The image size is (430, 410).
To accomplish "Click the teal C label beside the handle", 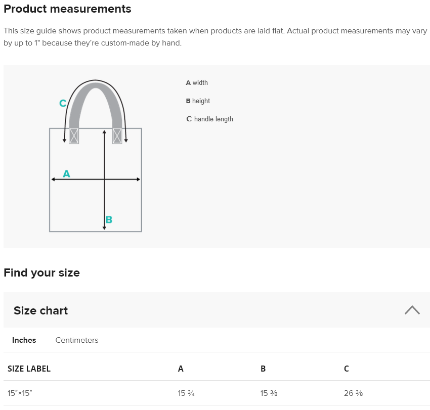I will [63, 103].
